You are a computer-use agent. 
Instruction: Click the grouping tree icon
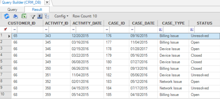(x=47, y=16)
